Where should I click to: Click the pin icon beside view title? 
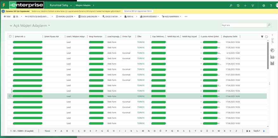pos(11,26)
